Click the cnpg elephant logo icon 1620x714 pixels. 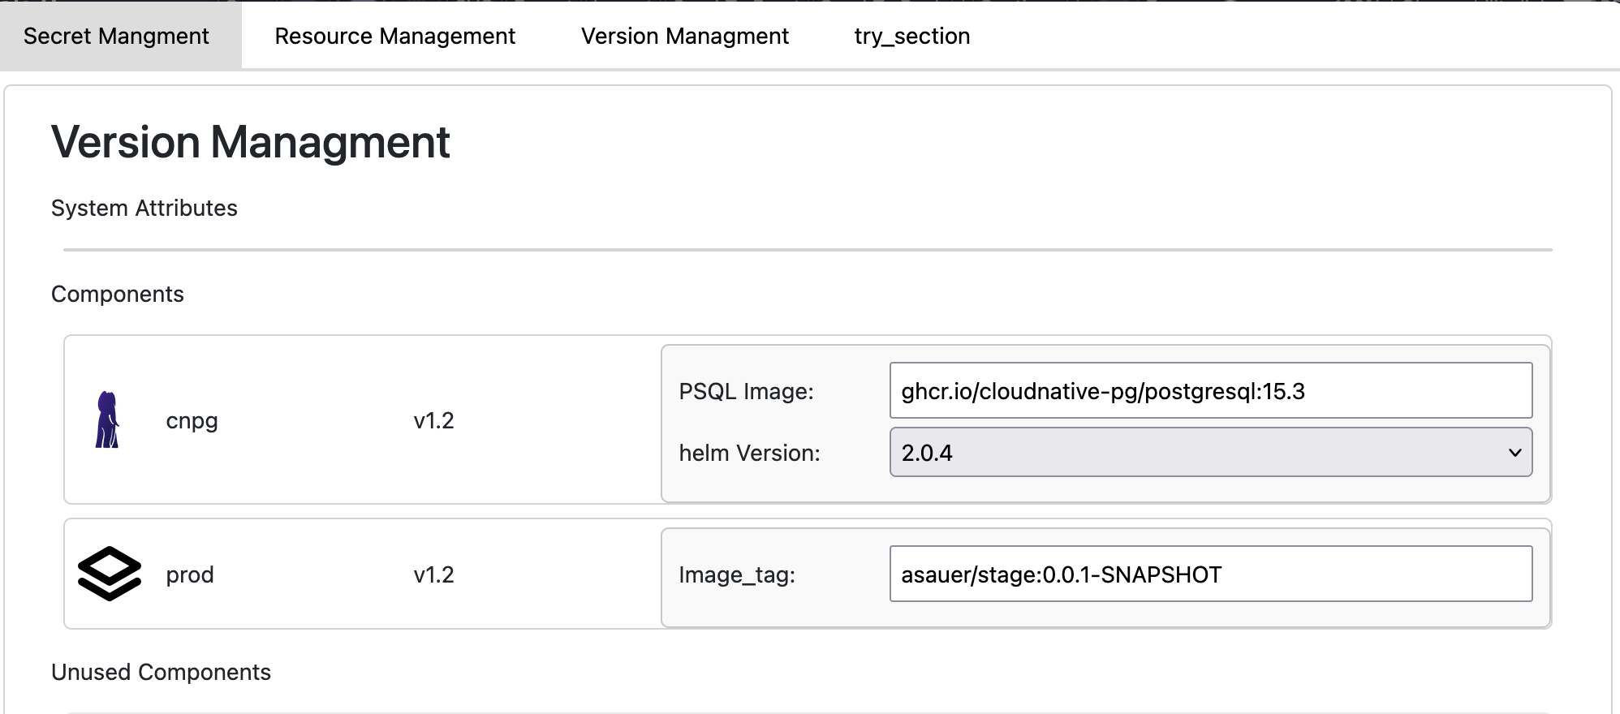(x=107, y=420)
